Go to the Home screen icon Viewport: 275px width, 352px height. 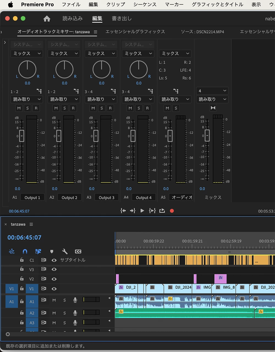click(x=47, y=19)
